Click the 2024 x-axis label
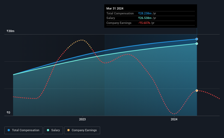 (174, 119)
